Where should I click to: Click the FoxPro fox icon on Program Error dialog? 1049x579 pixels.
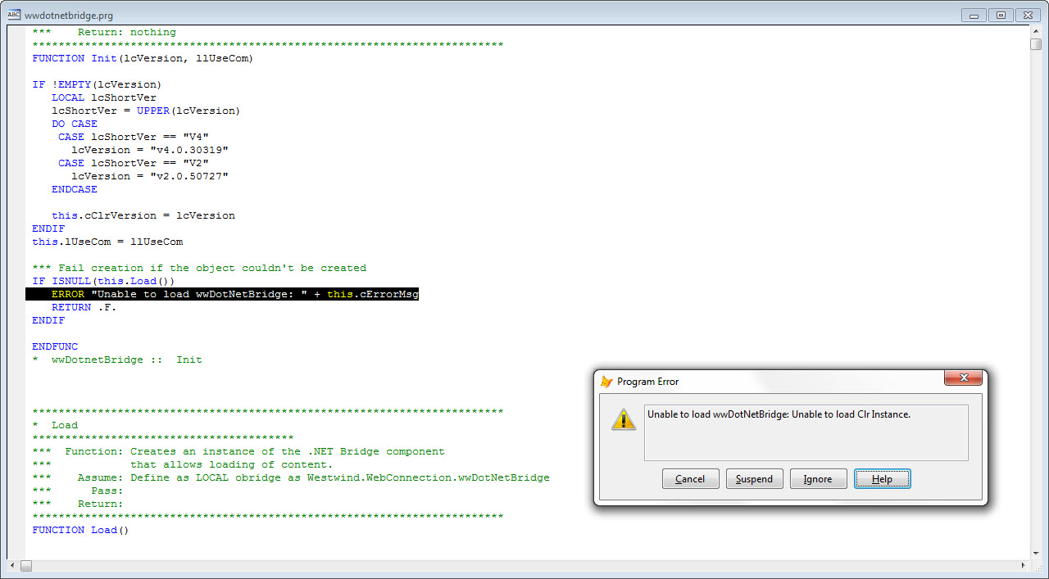click(606, 381)
